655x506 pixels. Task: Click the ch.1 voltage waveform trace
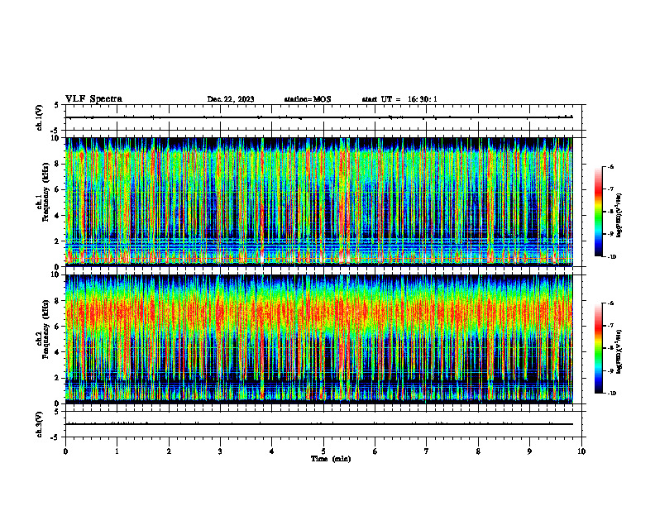[318, 117]
